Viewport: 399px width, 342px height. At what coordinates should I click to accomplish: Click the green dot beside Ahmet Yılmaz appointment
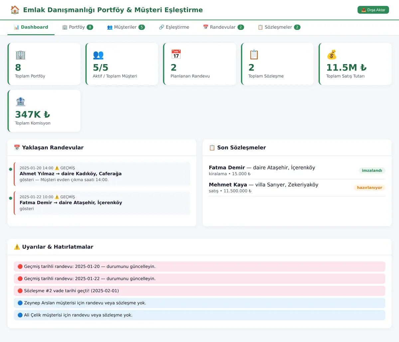click(11, 169)
